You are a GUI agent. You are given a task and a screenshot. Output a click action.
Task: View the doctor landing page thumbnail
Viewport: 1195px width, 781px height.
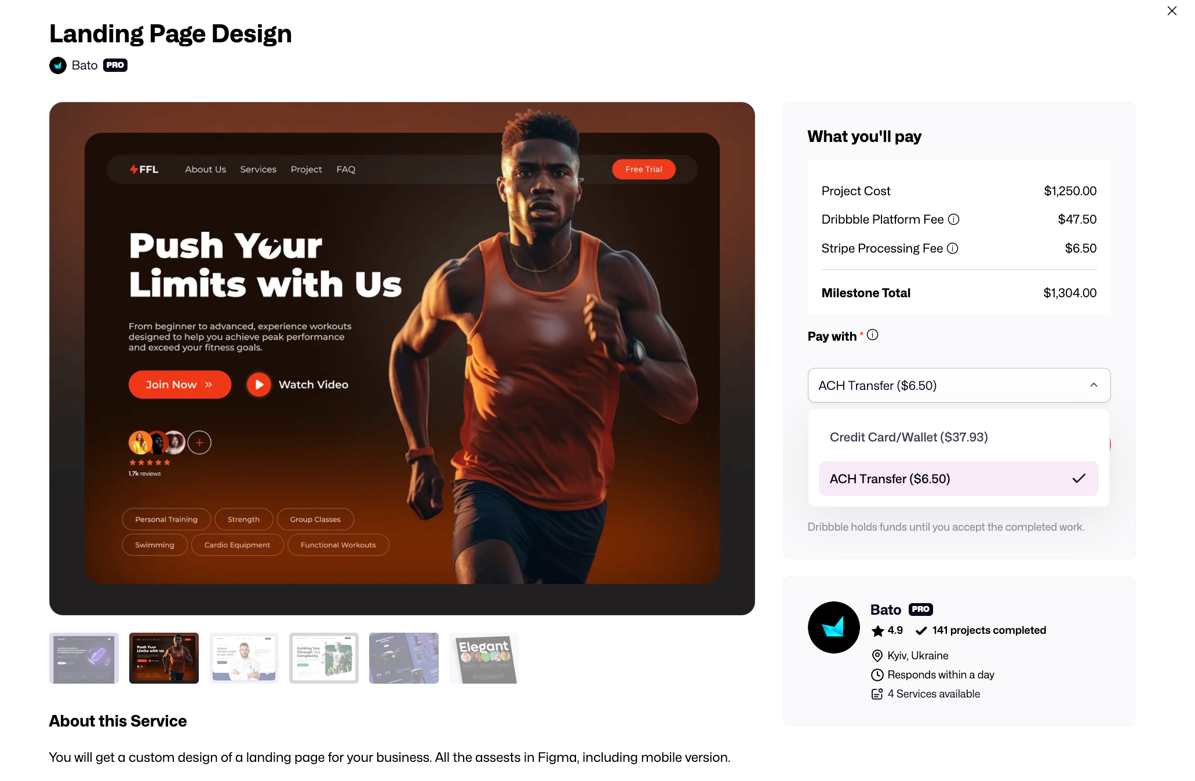point(244,658)
